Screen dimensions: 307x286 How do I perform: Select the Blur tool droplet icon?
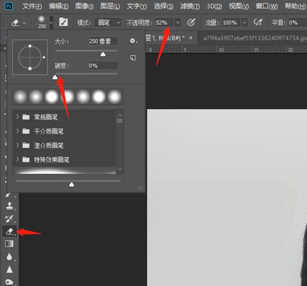(x=9, y=257)
